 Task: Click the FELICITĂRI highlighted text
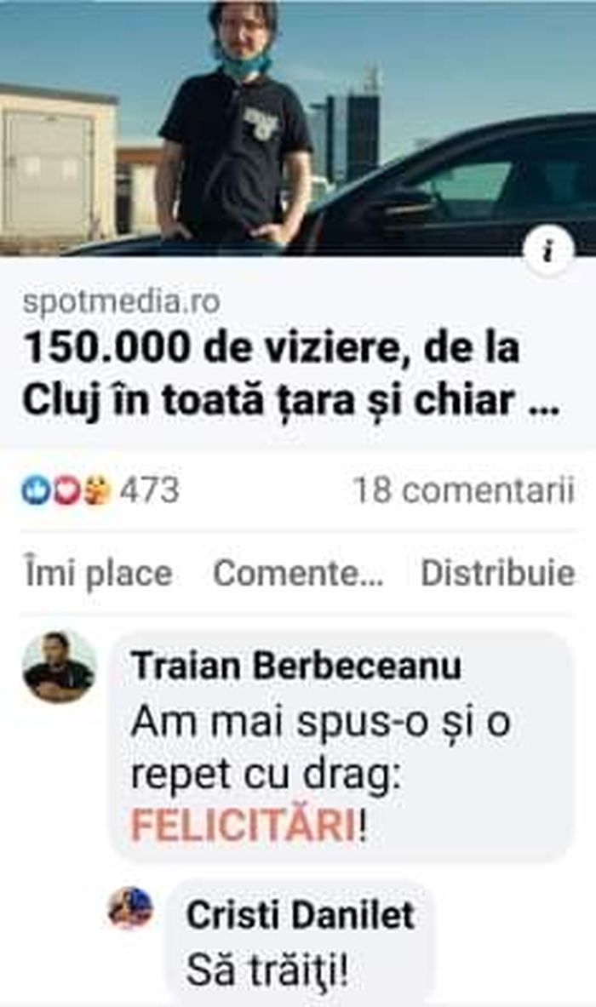click(x=244, y=826)
